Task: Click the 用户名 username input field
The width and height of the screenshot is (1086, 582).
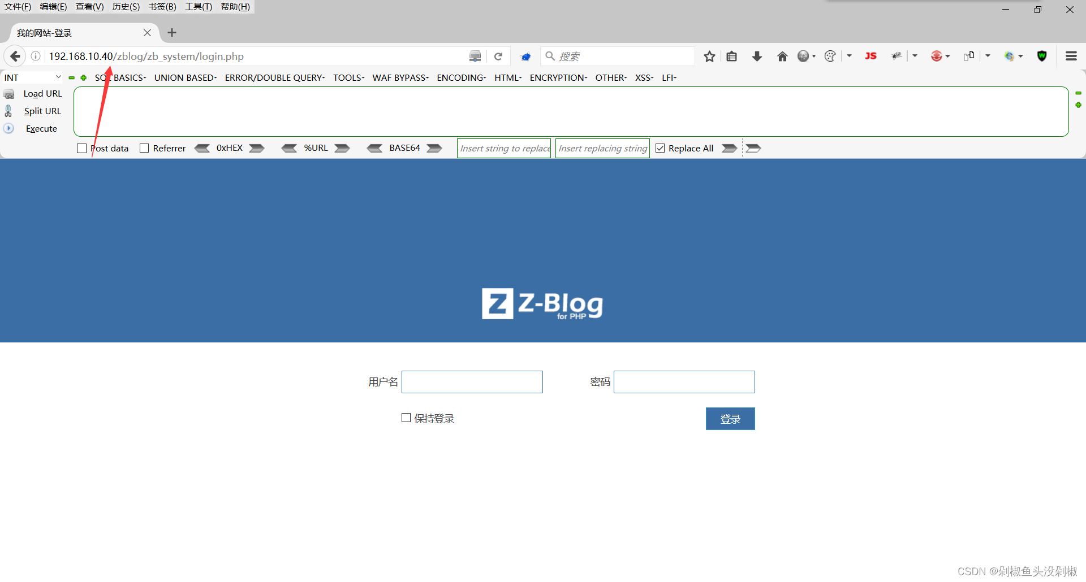Action: 472,382
